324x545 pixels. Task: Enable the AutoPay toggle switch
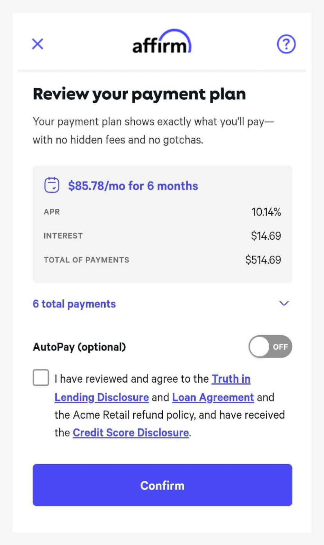coord(270,346)
